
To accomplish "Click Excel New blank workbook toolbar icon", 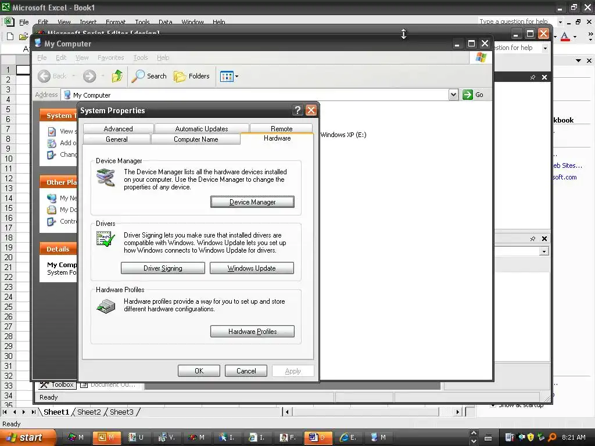I will click(x=10, y=37).
